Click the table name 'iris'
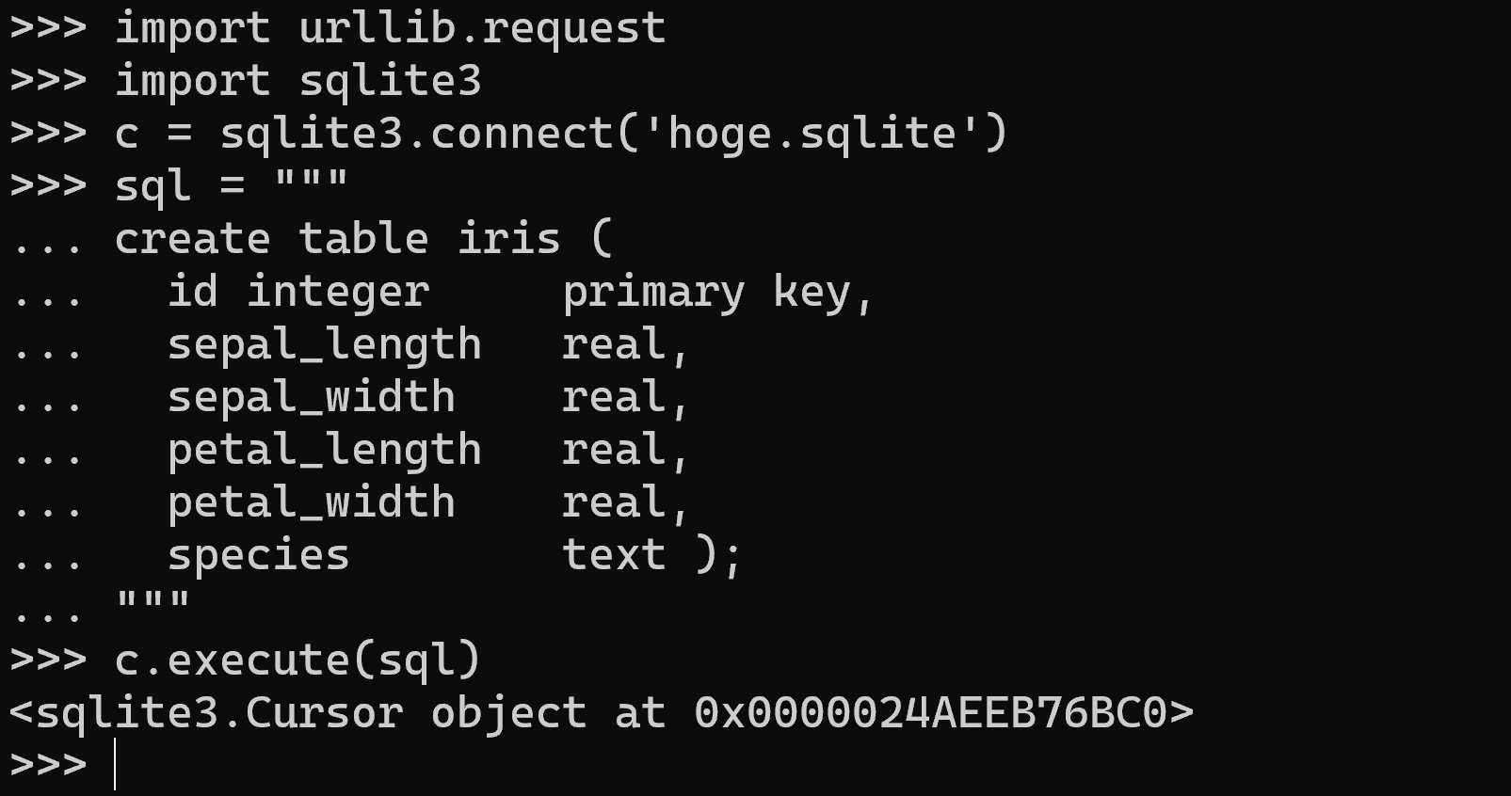Screen dimensions: 1511x796 [x=508, y=239]
